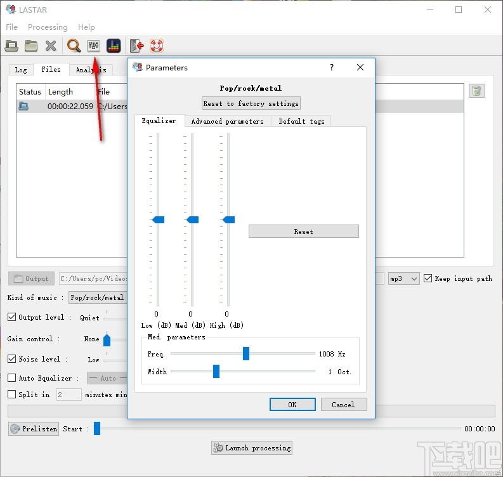
Task: Open the Processing menu
Action: pos(48,27)
